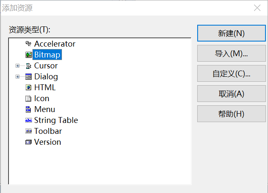The width and height of the screenshot is (268, 193).
Task: Click the Accelerator resource icon
Action: pos(28,44)
